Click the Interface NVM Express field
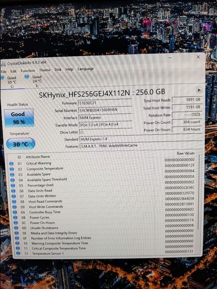 pyautogui.click(x=105, y=117)
